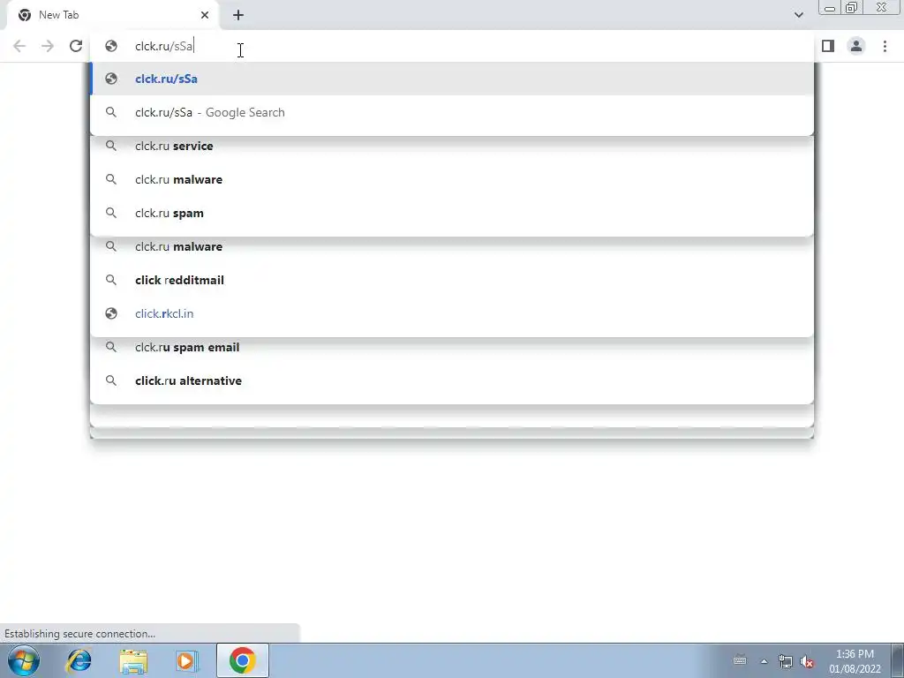Choose clck.ru/sSa - Google Search suggestion
Viewport: 904px width, 678px height.
tap(452, 112)
